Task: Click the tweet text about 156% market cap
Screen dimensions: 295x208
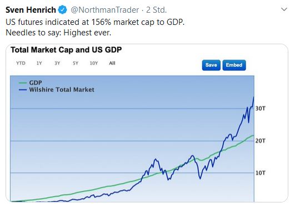Action: click(95, 22)
